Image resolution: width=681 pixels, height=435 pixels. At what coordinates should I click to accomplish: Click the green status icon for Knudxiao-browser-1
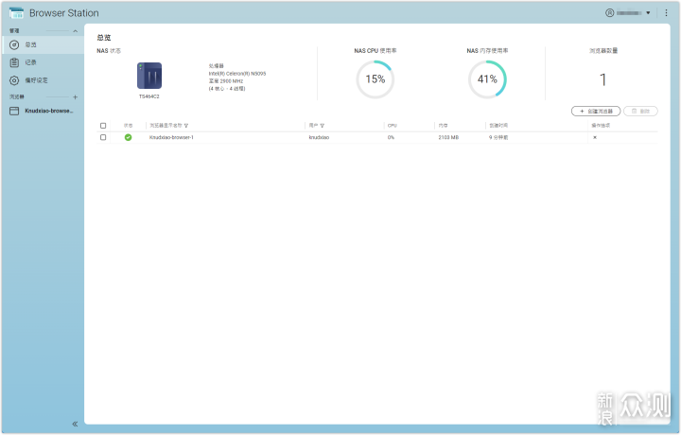[x=129, y=137]
